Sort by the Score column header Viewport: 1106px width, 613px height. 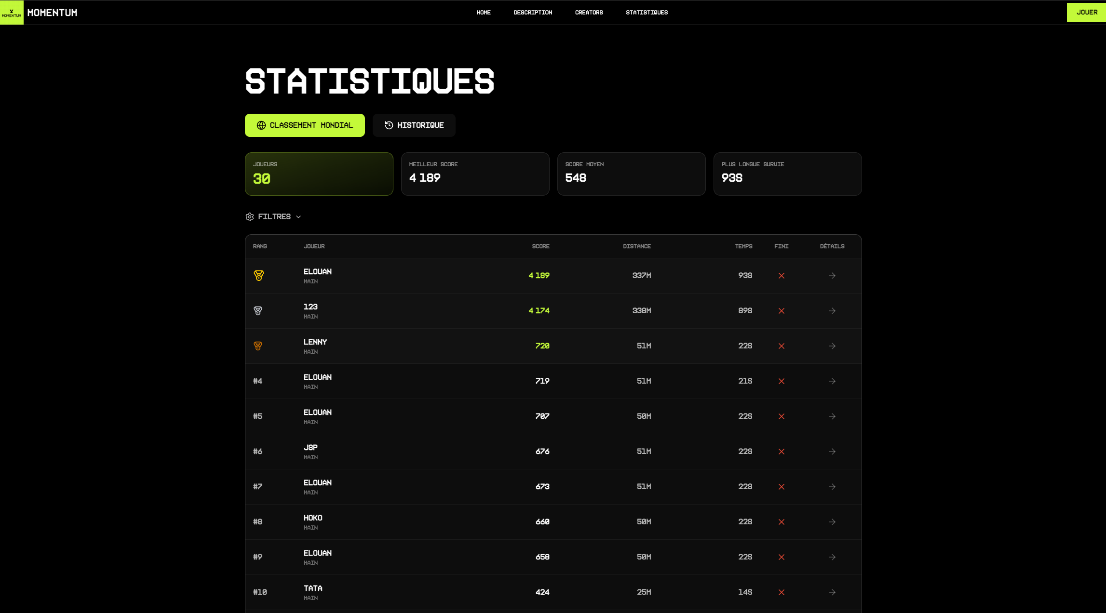pos(540,246)
